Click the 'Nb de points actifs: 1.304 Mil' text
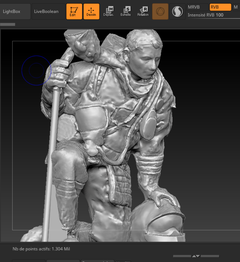The width and height of the screenshot is (240, 262). point(41,249)
